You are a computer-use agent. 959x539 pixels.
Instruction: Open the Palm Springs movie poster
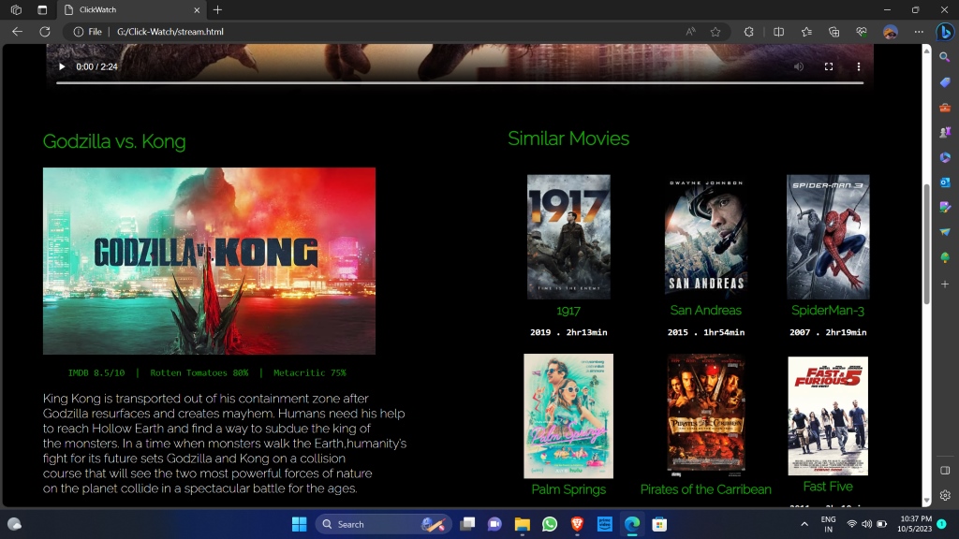(x=568, y=416)
